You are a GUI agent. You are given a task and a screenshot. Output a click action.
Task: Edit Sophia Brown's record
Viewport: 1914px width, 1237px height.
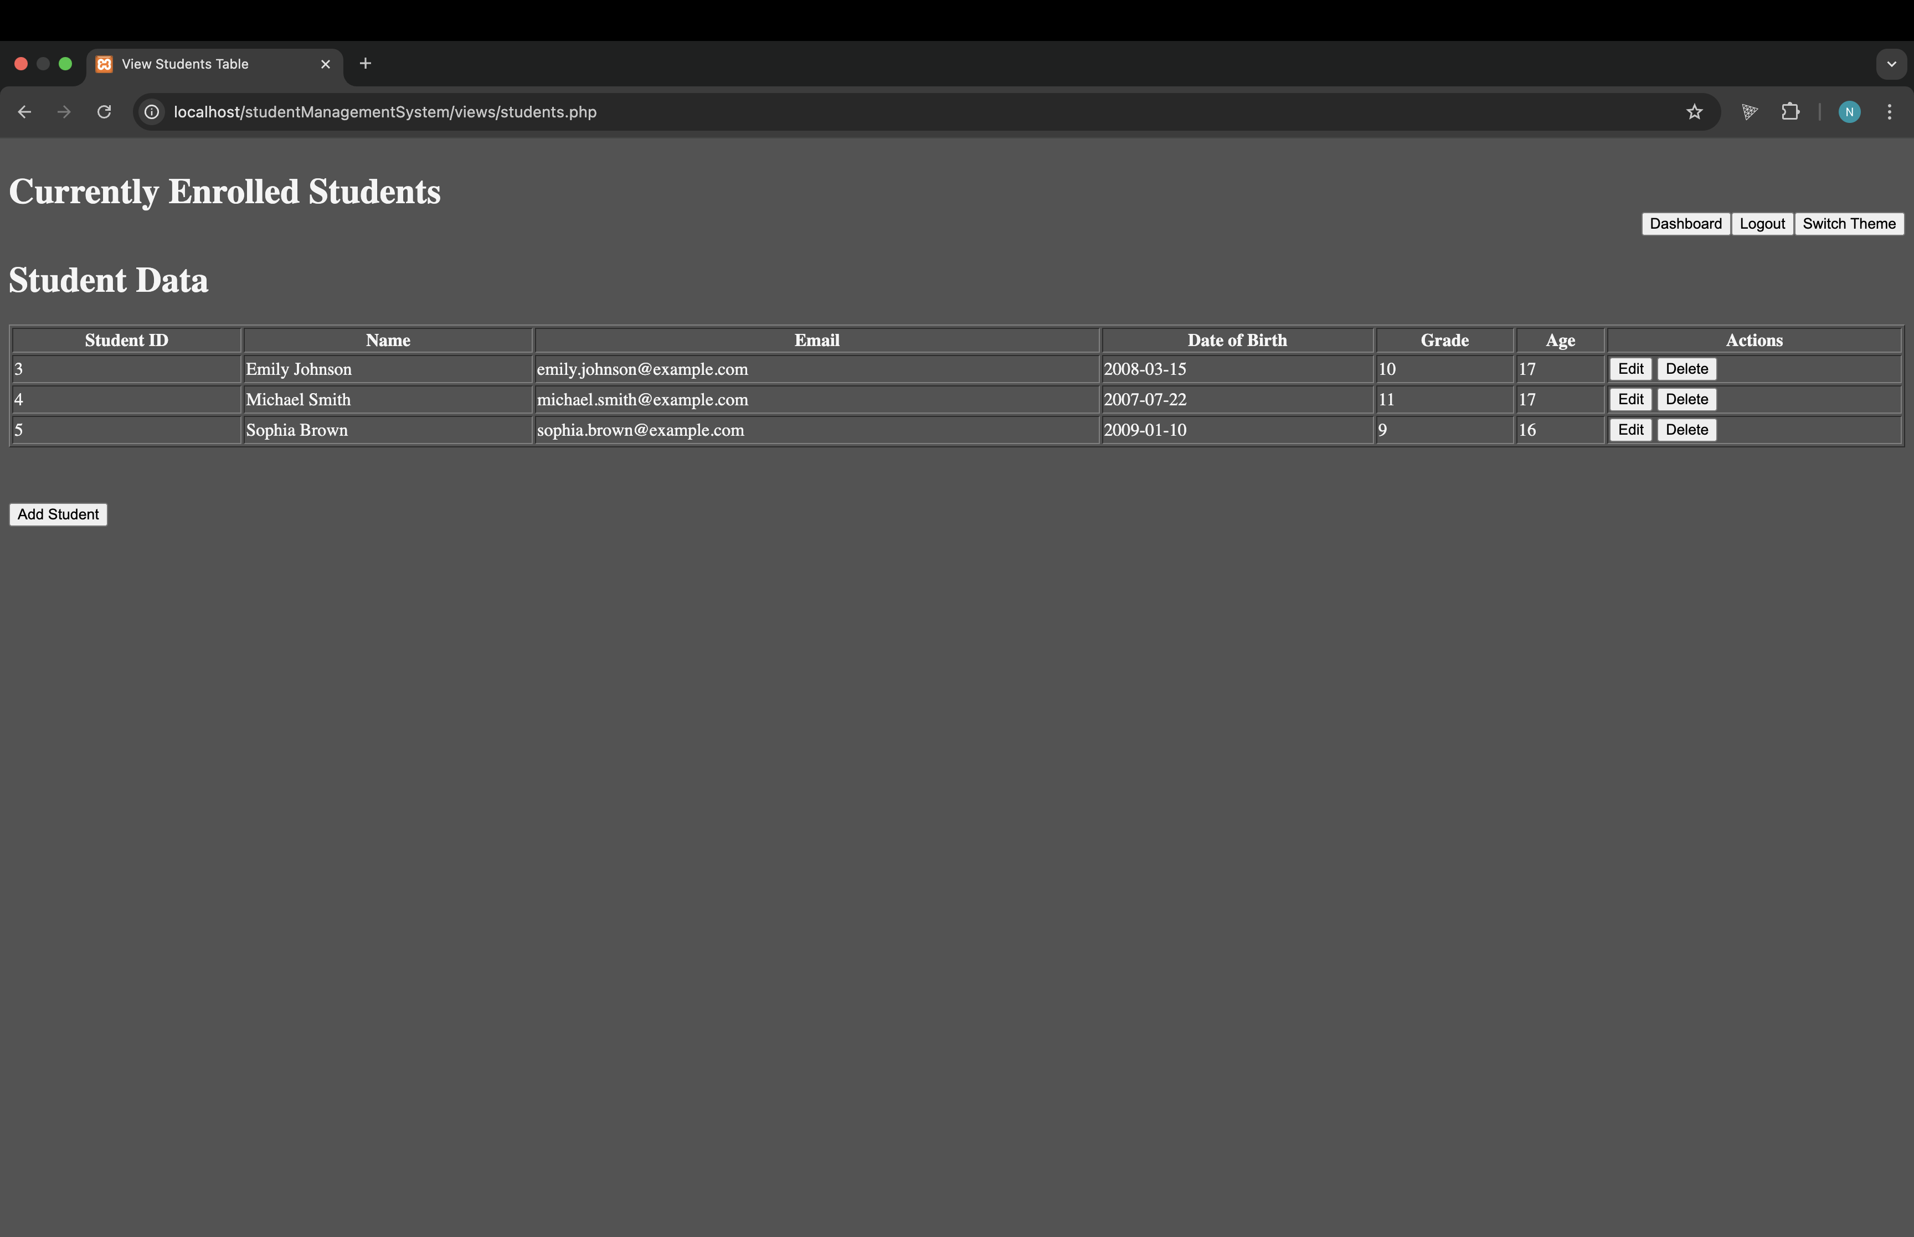point(1630,430)
